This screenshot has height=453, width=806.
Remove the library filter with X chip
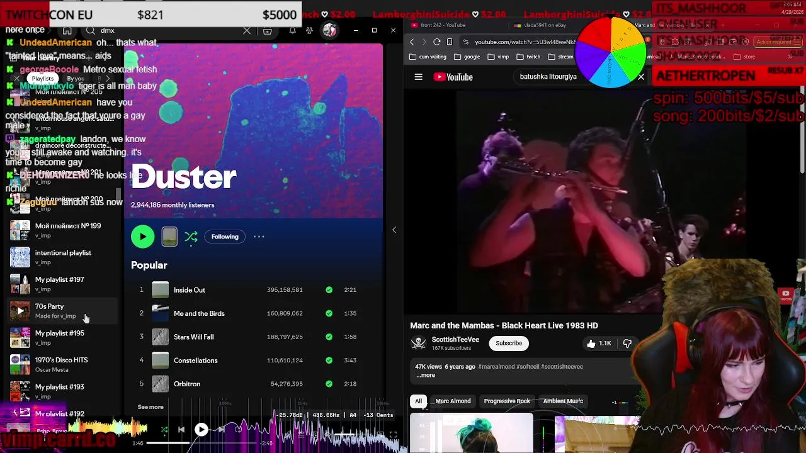point(17,79)
